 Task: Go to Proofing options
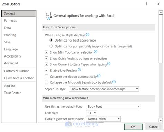[x=19, y=35]
